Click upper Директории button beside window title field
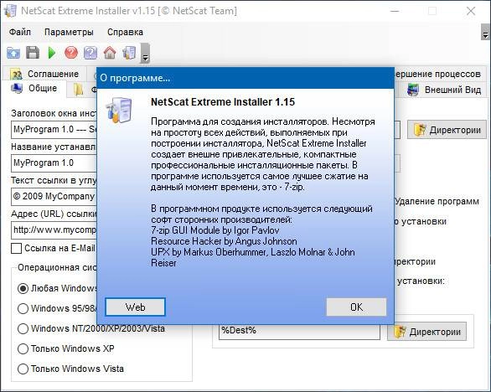The height and width of the screenshot is (392, 491). [x=447, y=130]
